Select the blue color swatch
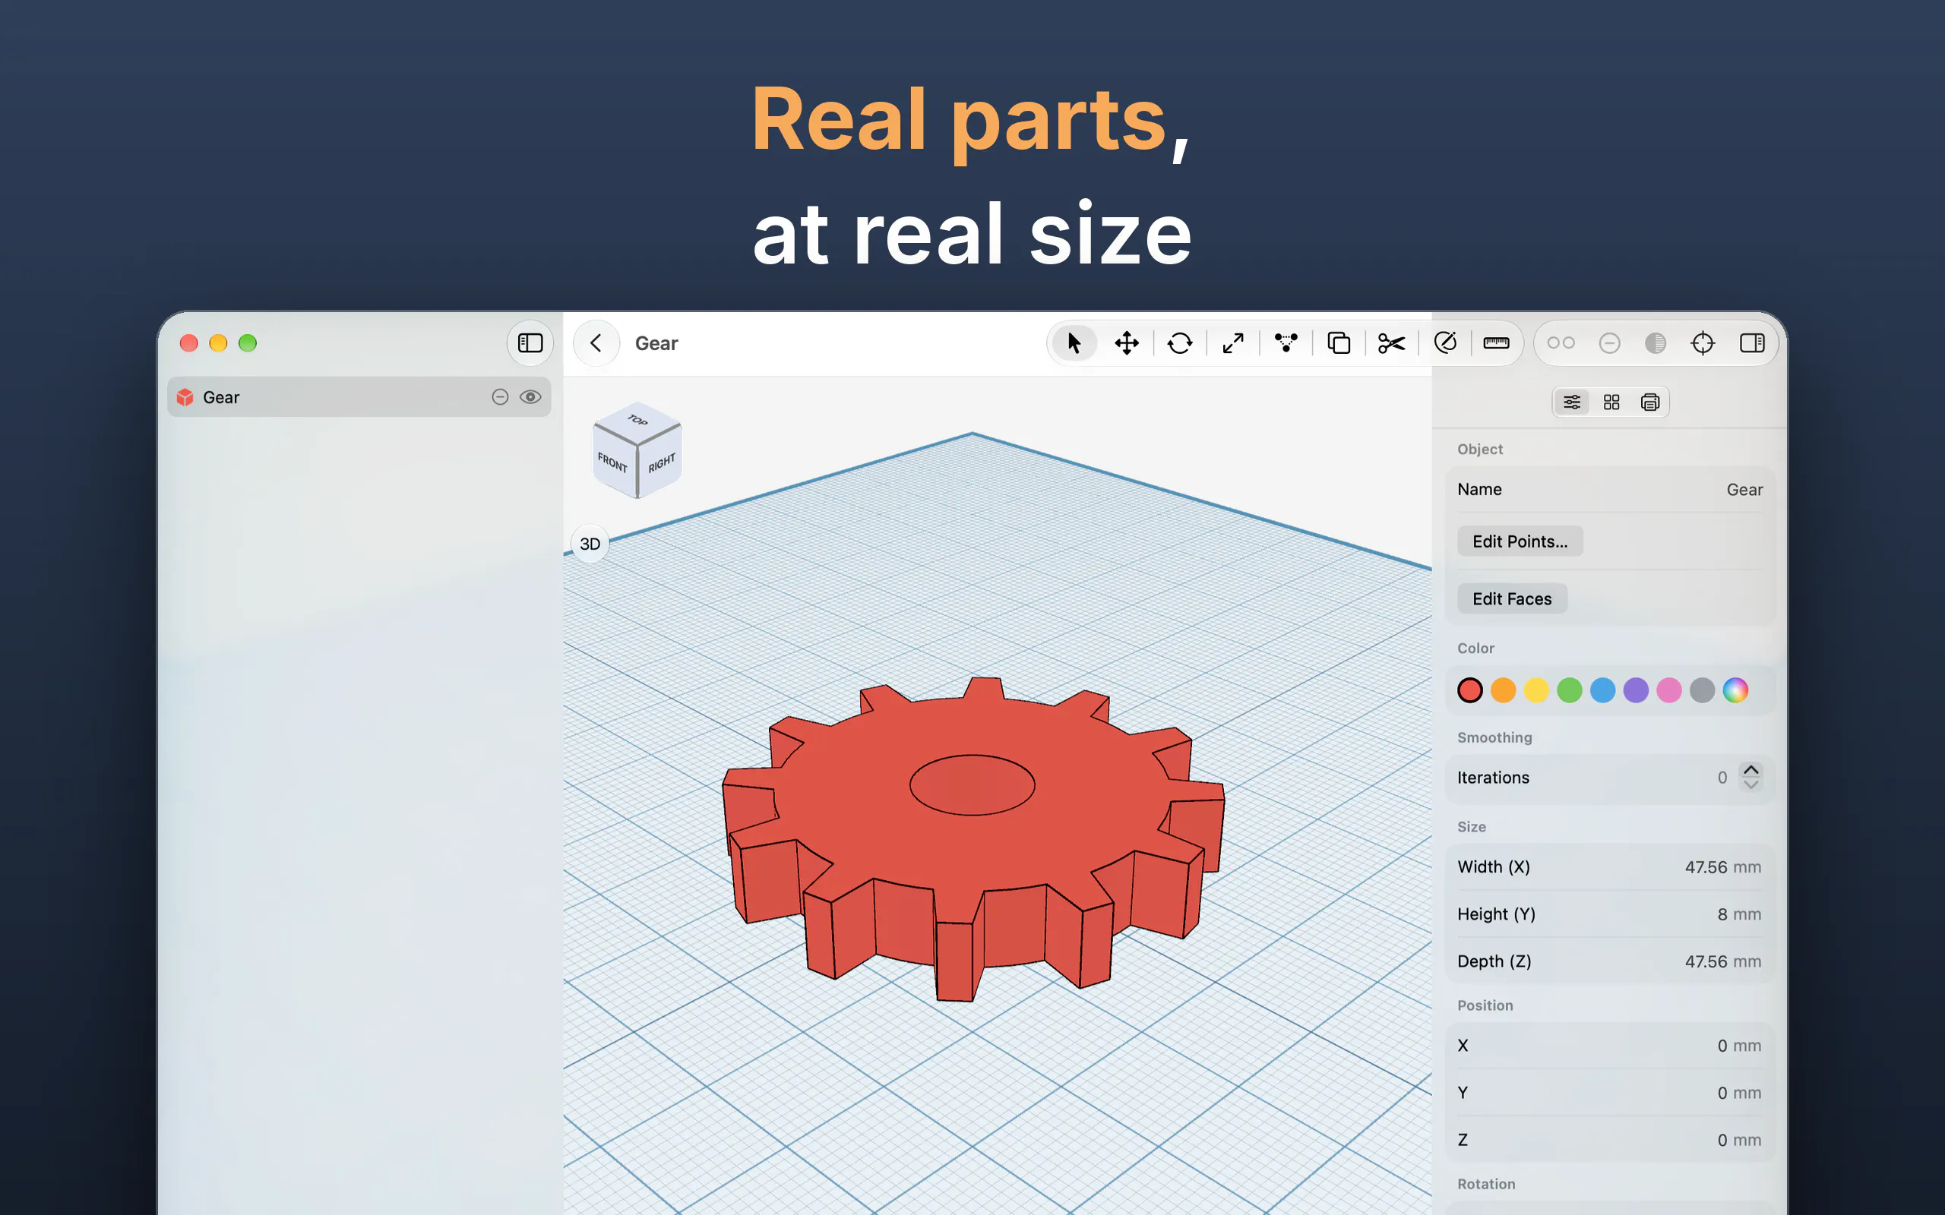 pos(1602,690)
